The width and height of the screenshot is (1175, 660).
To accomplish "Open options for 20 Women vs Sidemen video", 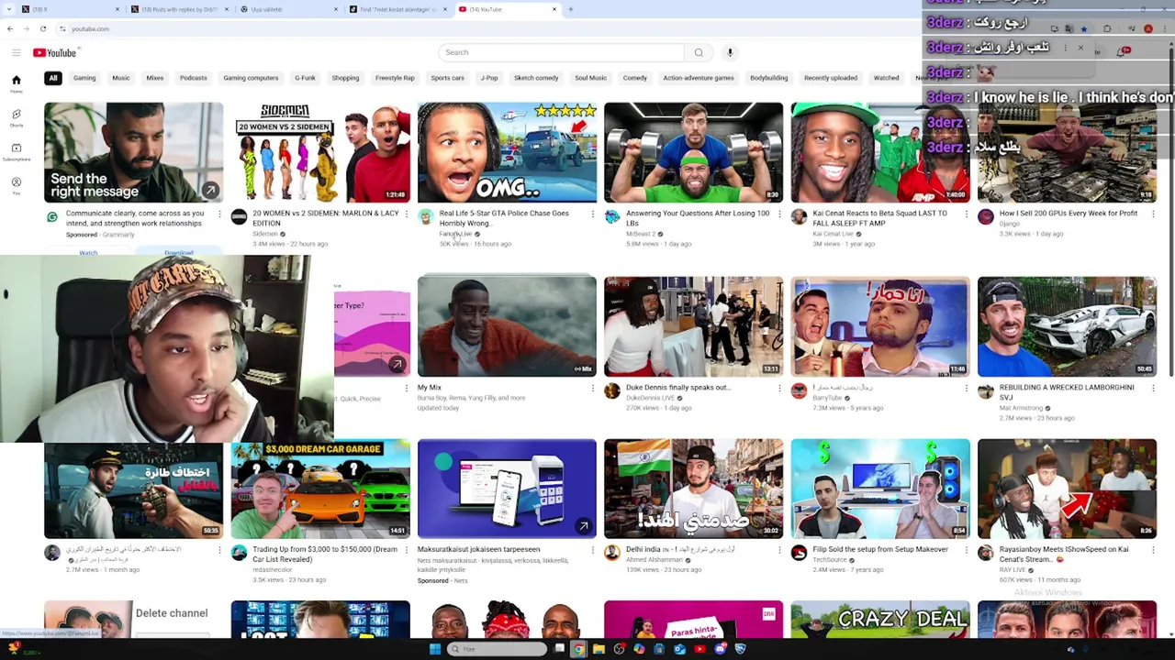I will tap(406, 214).
